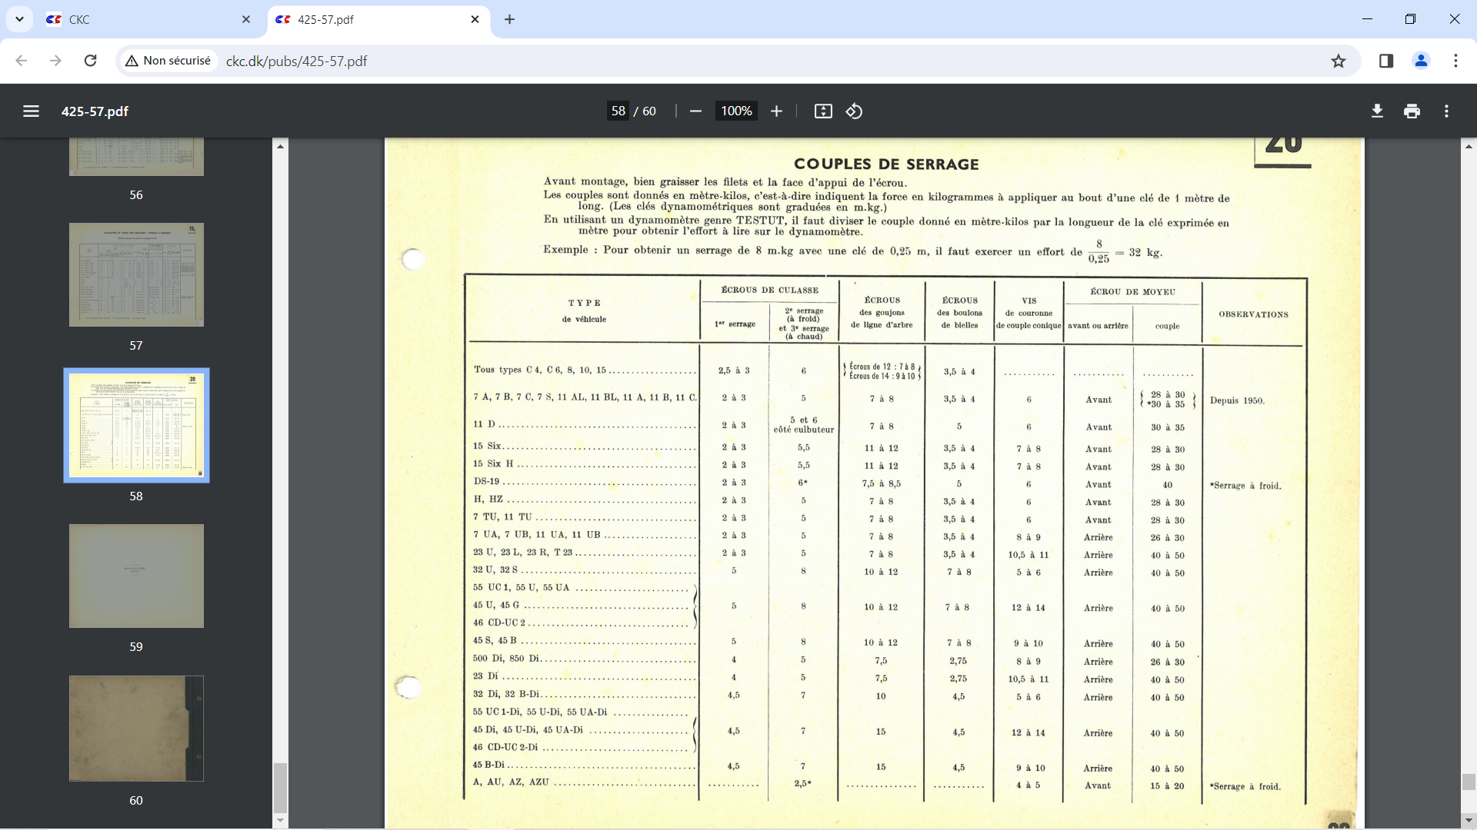
Task: Click the fit to page icon
Action: (823, 111)
